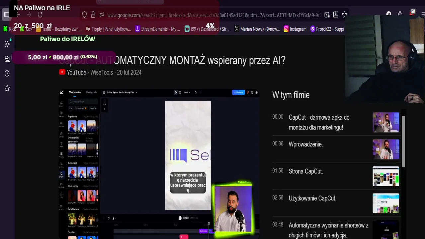Open bookmarks star icon in the sidebar
The height and width of the screenshot is (239, 425).
pos(7,88)
